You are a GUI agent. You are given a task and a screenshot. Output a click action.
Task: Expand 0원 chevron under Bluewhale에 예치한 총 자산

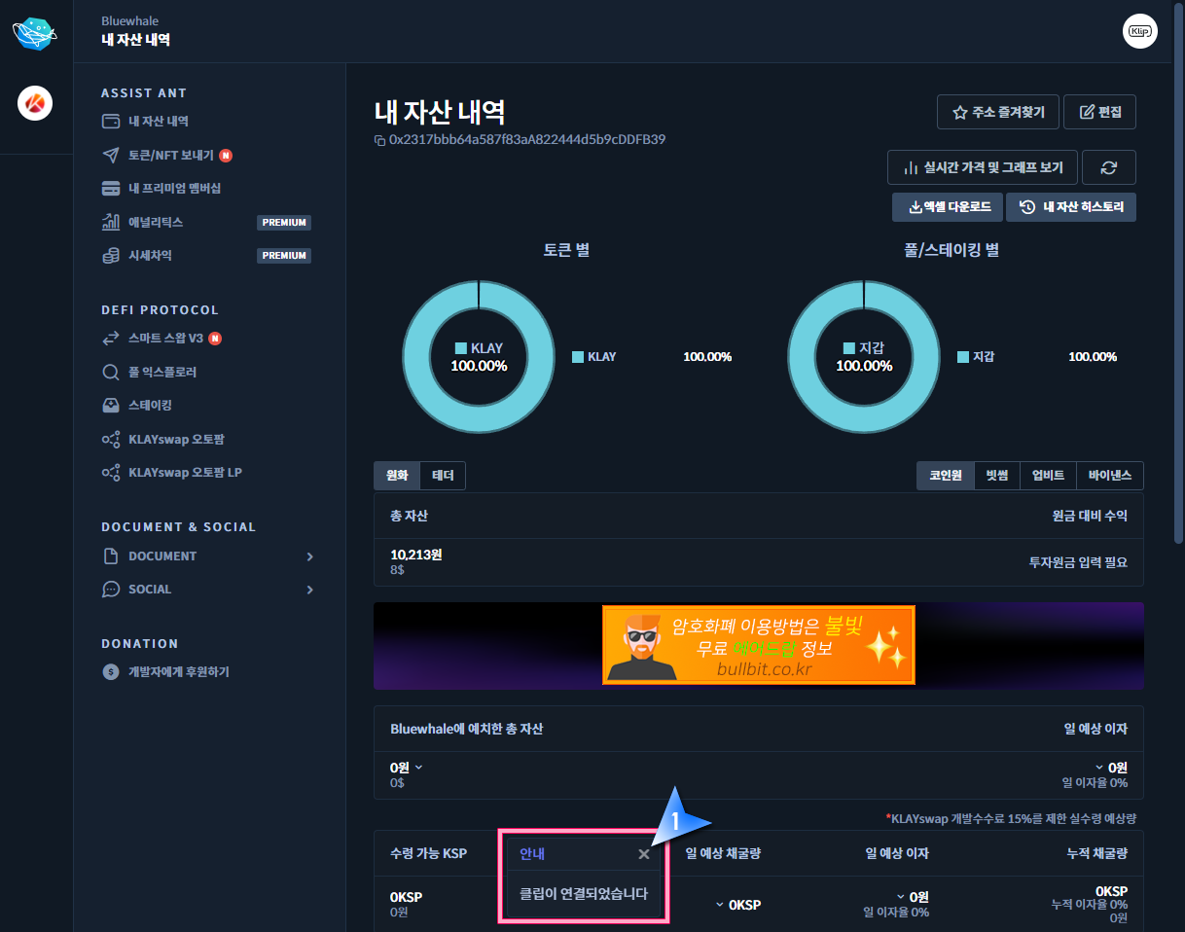419,768
